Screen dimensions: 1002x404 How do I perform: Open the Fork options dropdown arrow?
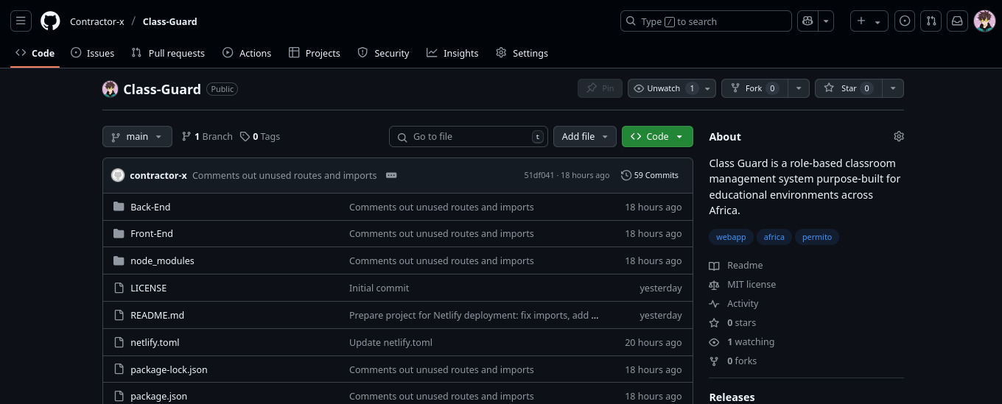[799, 88]
